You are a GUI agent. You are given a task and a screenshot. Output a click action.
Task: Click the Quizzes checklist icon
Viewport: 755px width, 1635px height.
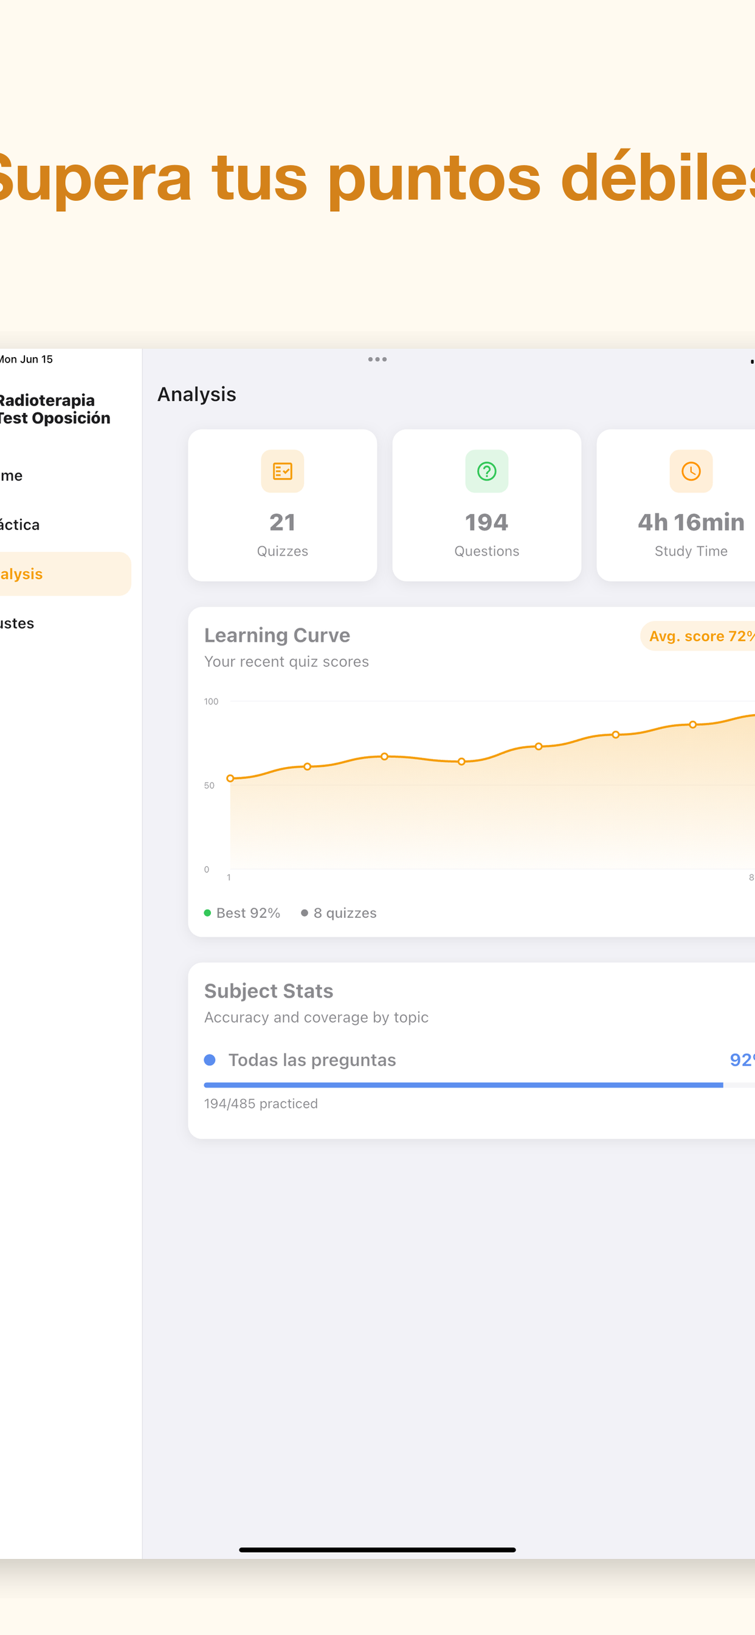point(282,471)
